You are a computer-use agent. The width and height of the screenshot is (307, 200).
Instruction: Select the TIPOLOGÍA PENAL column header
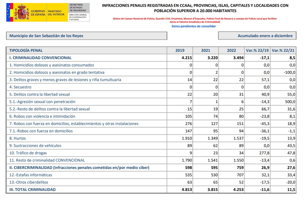[26, 51]
